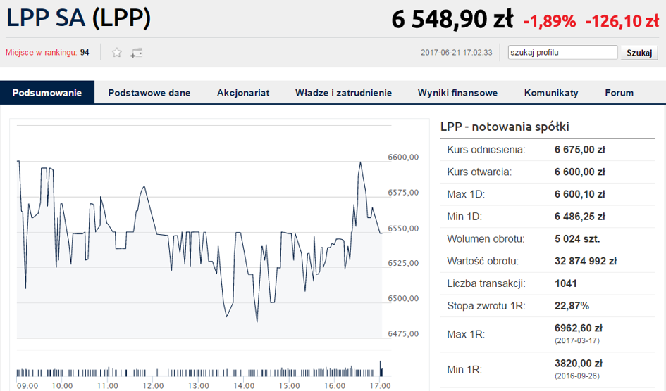Viewport: 666px width, 391px height.
Task: Click the price chart peak near 16:30
Action: 360,163
